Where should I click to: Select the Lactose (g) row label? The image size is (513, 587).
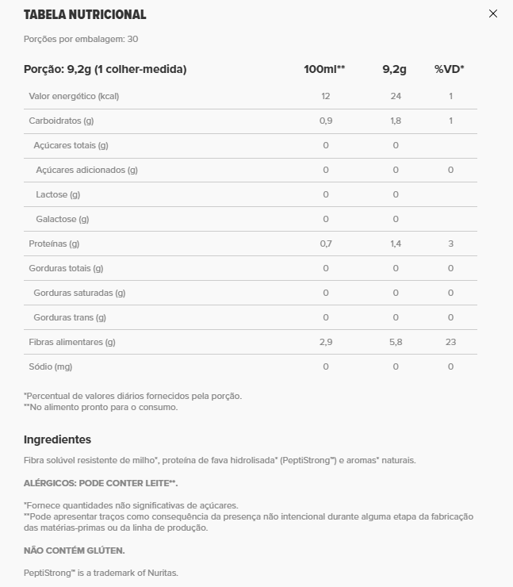pyautogui.click(x=58, y=194)
